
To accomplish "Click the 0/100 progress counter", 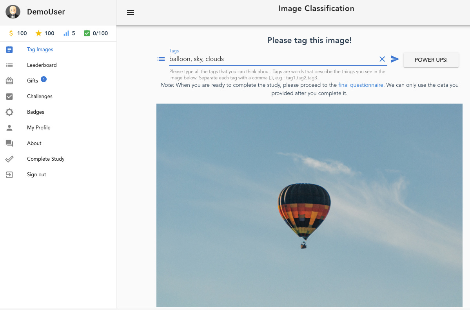I will click(100, 33).
